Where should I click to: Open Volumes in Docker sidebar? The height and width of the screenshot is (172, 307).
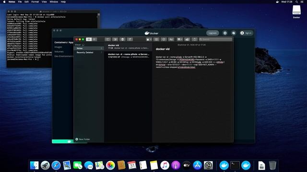coord(59,52)
